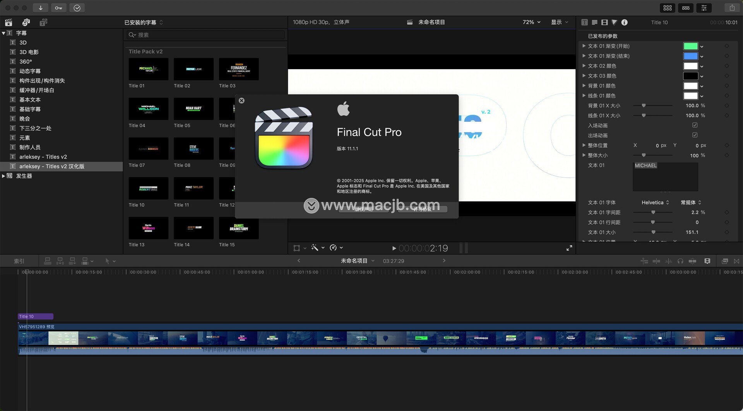
Task: Open the Video inspector filmstrip icon
Action: point(604,22)
